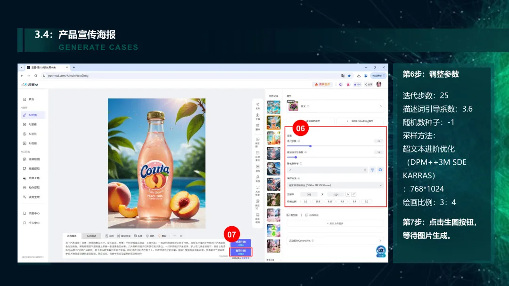Adjust the 迭代步数 slider handle
This screenshot has height=286, width=509.
[310, 146]
